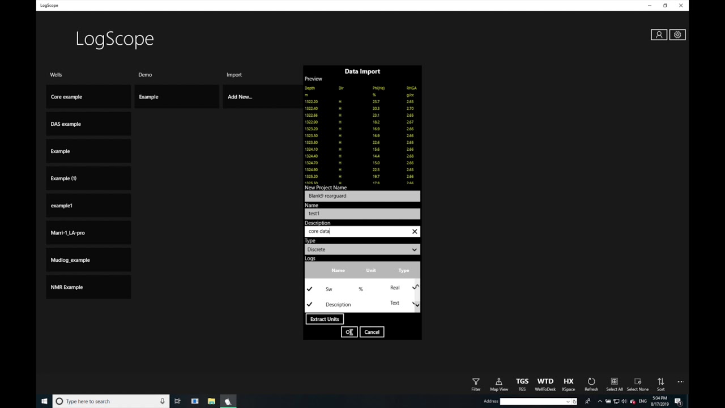The width and height of the screenshot is (725, 408).
Task: Open File Explorer from the taskbar
Action: tap(211, 401)
